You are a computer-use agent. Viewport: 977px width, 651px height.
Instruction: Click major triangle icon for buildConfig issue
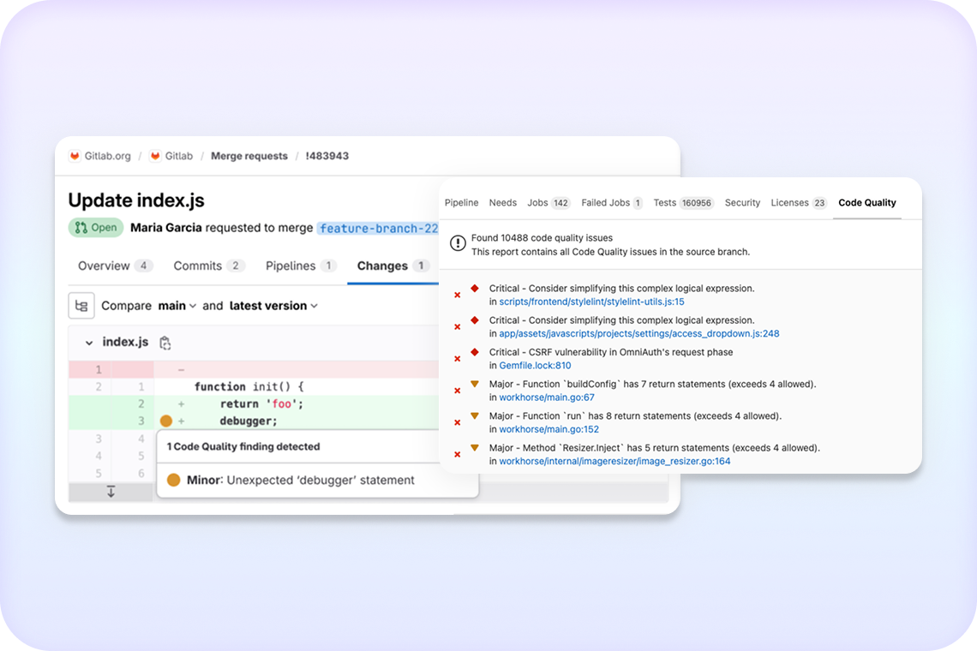475,384
